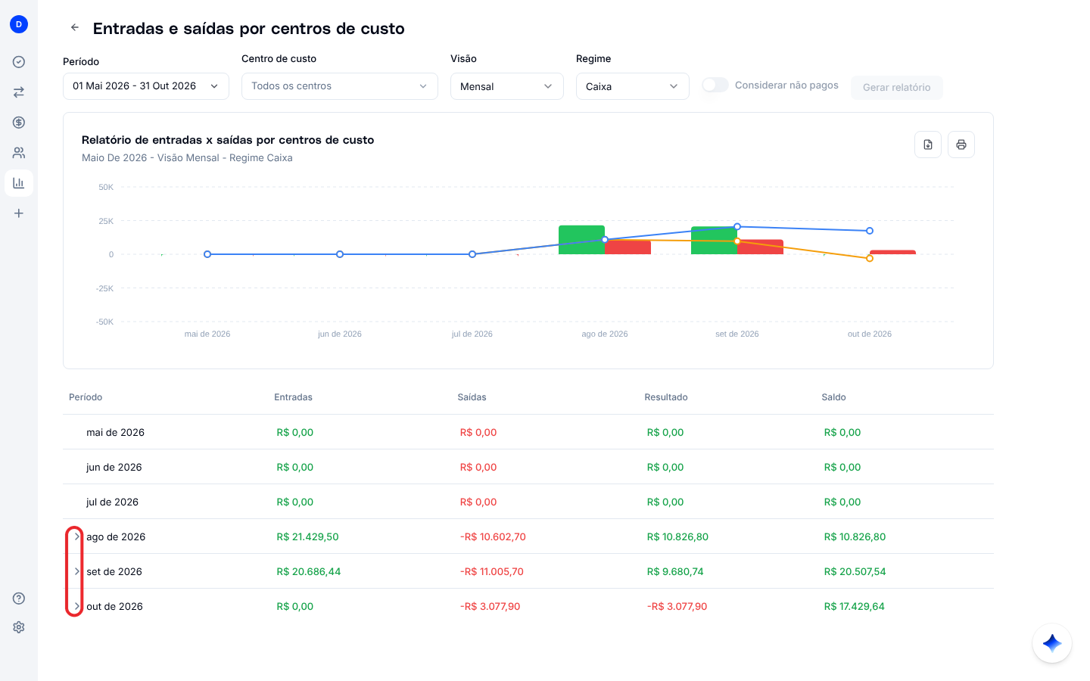Export the report with the file download icon

point(928,145)
